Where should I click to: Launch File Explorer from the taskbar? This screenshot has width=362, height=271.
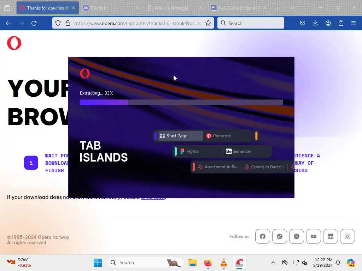pos(192,263)
